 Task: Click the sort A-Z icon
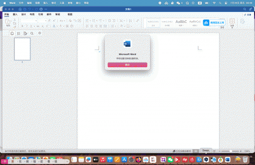coord(130,21)
